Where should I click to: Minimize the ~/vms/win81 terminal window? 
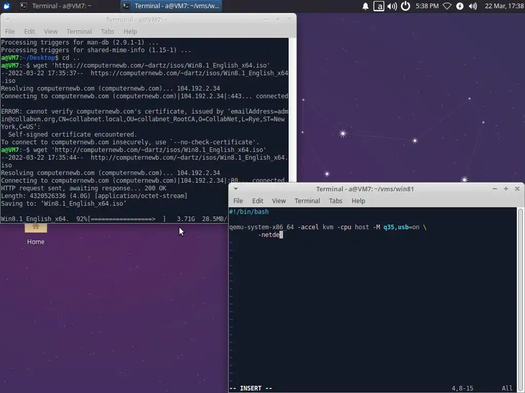[495, 189]
